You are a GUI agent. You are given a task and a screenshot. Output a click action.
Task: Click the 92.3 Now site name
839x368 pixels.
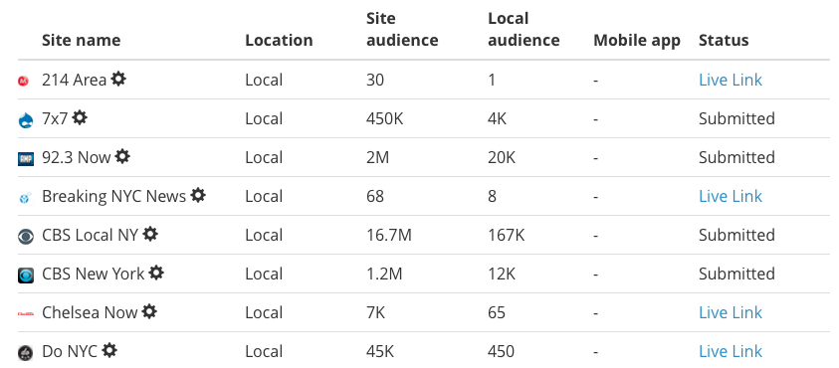[x=76, y=157]
